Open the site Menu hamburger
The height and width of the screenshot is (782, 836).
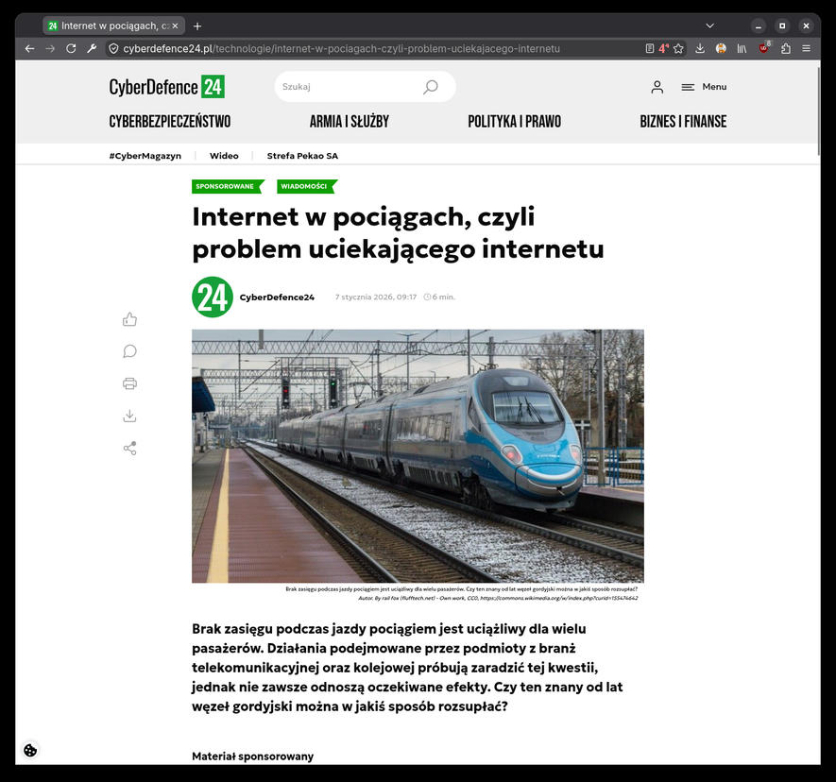tap(704, 87)
